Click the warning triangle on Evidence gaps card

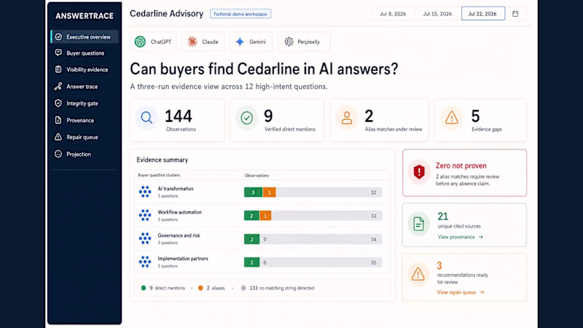(451, 118)
